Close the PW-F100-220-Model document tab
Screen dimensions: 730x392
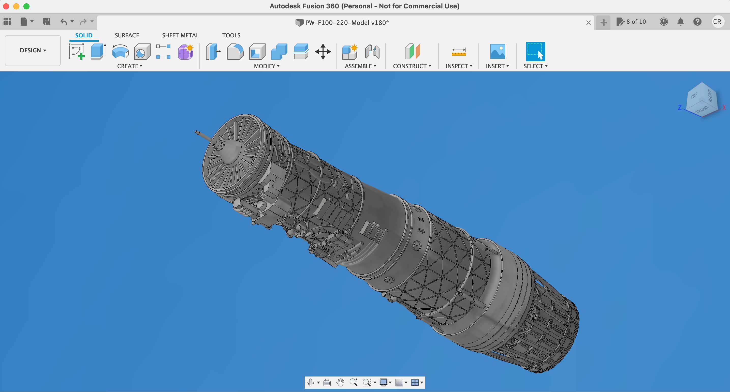coord(589,23)
